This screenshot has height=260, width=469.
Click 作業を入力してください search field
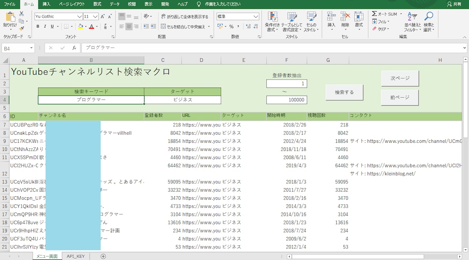tap(223, 4)
